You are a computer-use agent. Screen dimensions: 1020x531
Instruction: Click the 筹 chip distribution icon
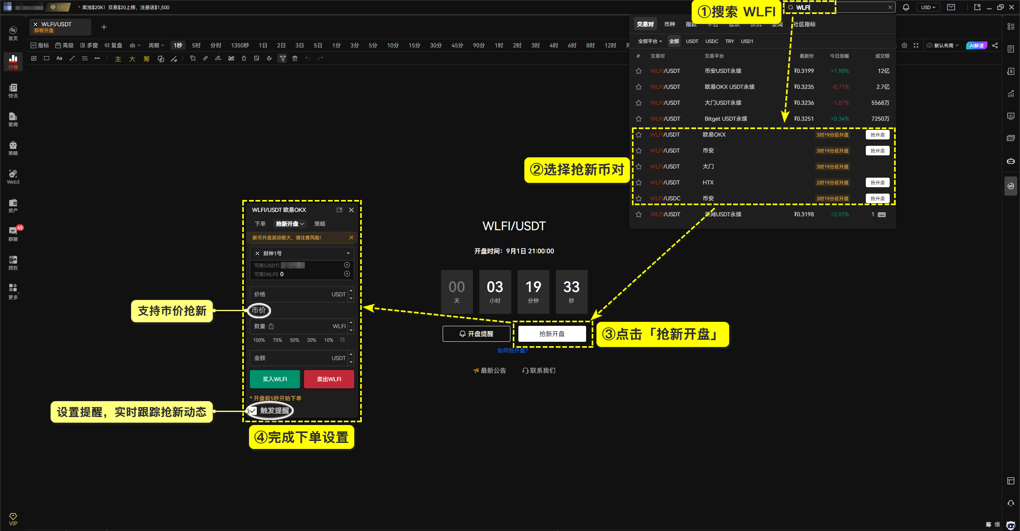[x=147, y=59]
